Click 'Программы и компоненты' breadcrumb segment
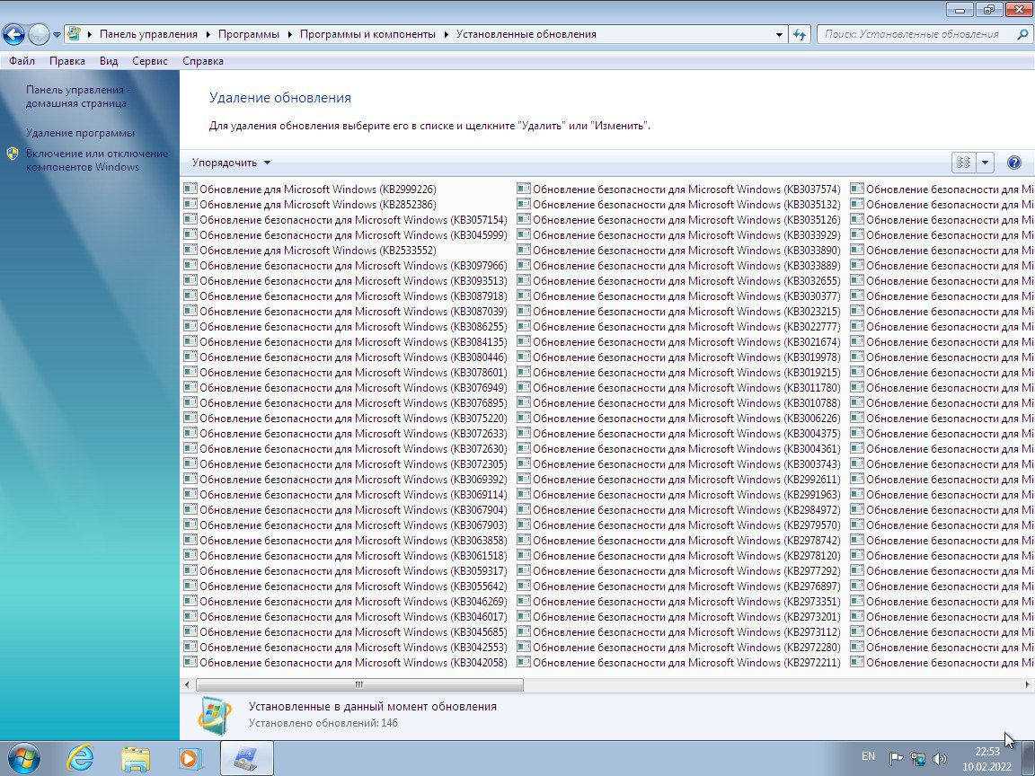1035x776 pixels. [367, 34]
